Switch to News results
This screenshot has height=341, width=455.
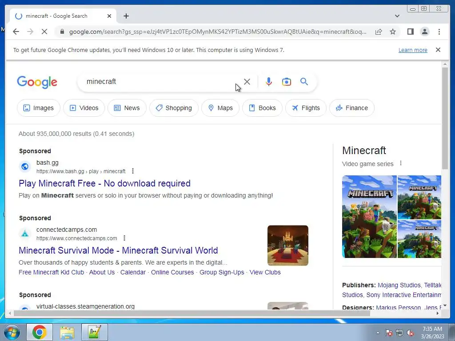127,108
